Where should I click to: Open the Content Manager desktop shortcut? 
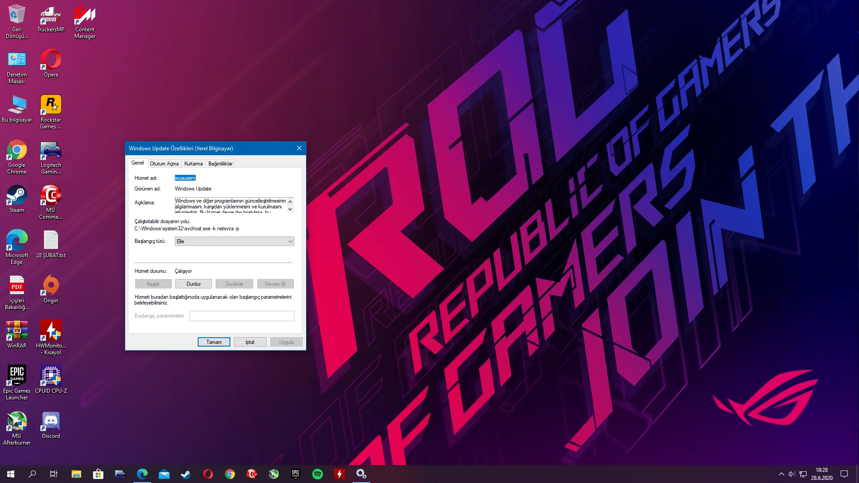[85, 21]
